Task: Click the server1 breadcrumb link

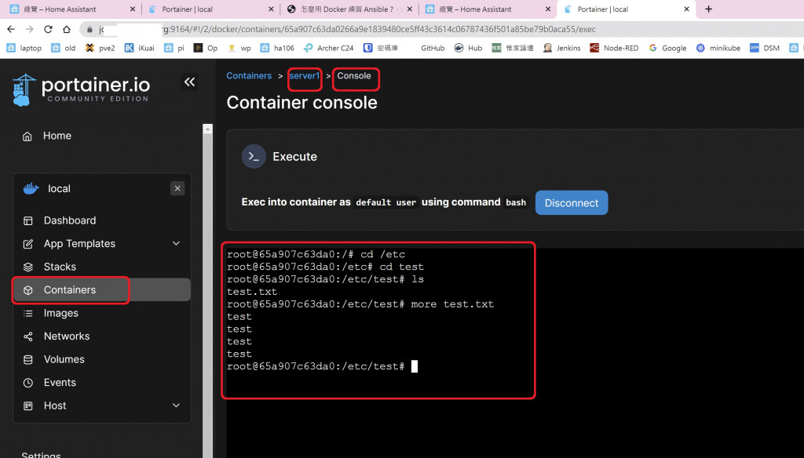Action: click(x=304, y=76)
